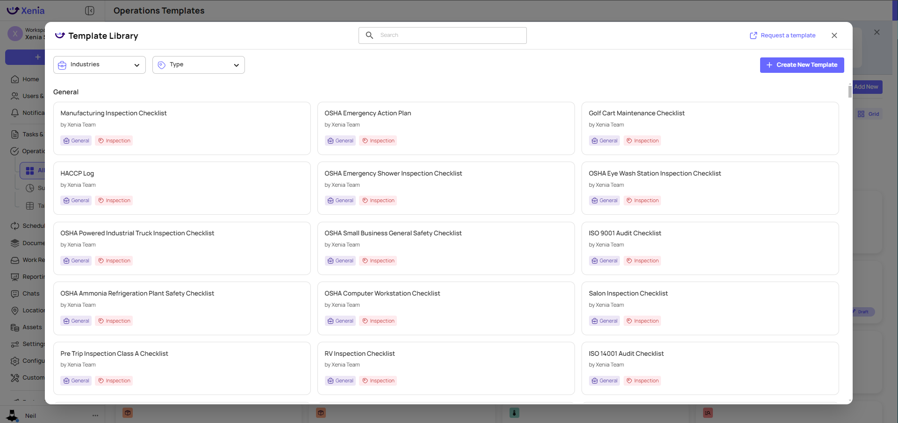
Task: Click Create New Template button
Action: pos(802,65)
